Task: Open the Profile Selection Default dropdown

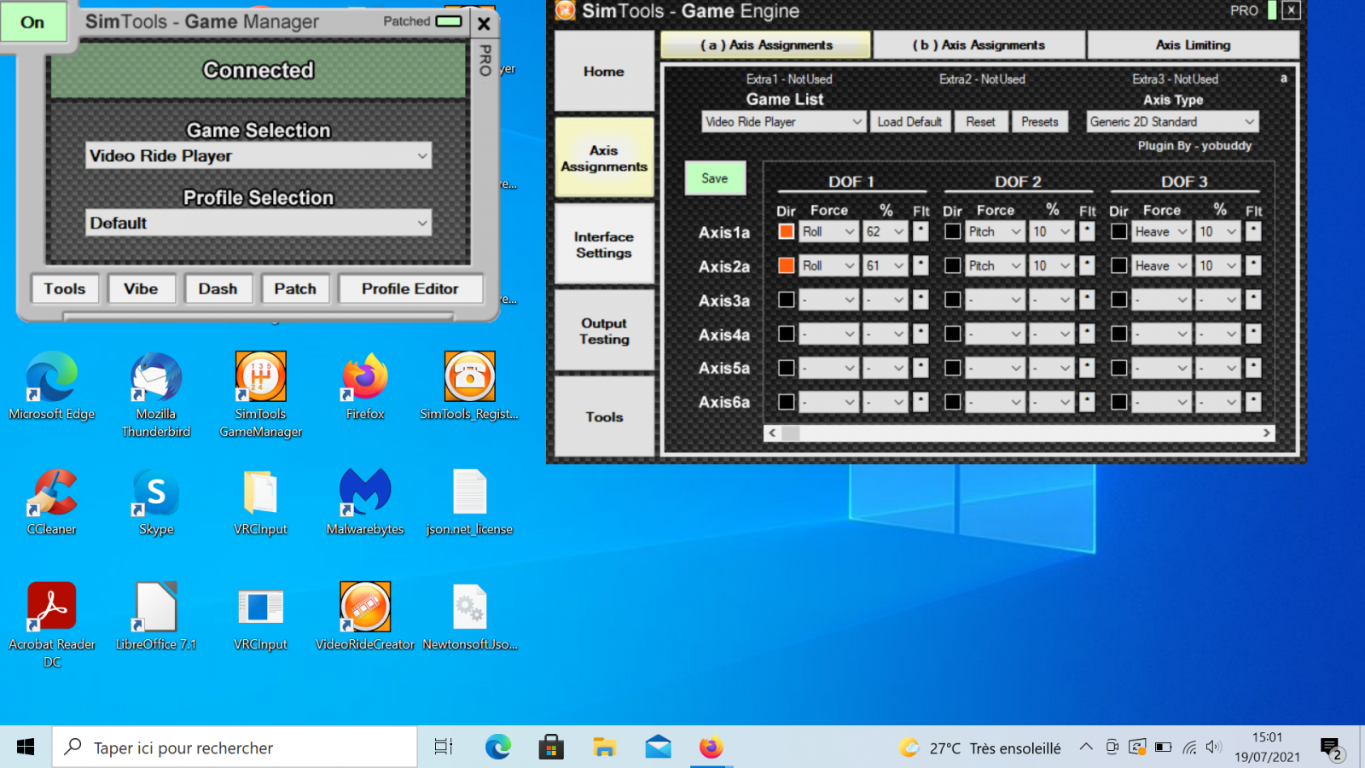Action: (422, 223)
